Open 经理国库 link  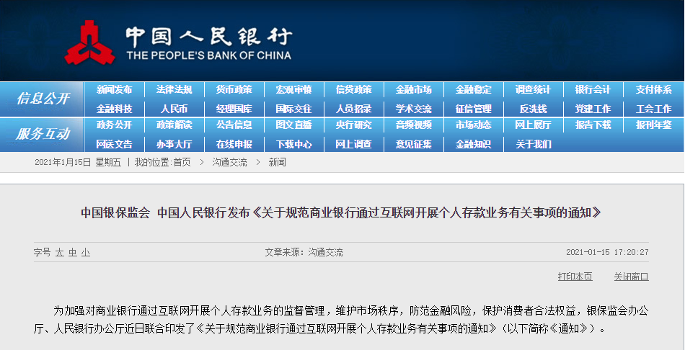tap(234, 109)
